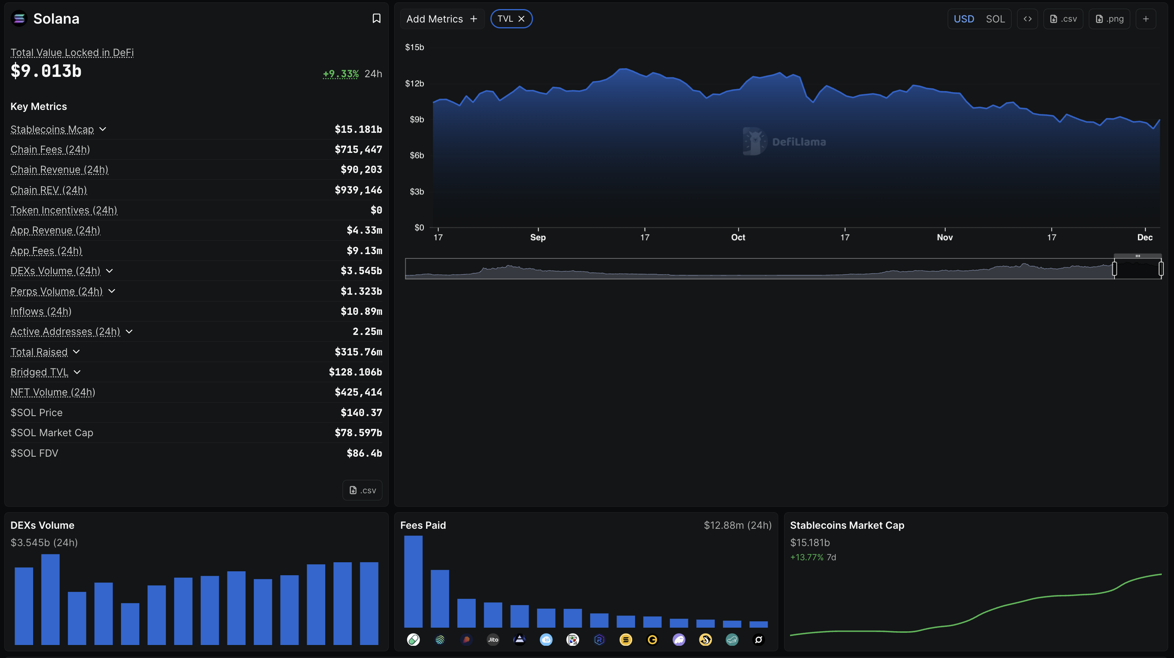
Task: Switch the chart currency to SOL
Action: [996, 19]
